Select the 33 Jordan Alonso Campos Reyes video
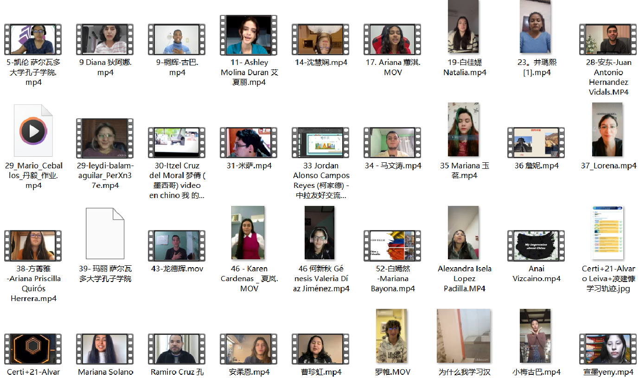The height and width of the screenshot is (378, 639). 320,143
